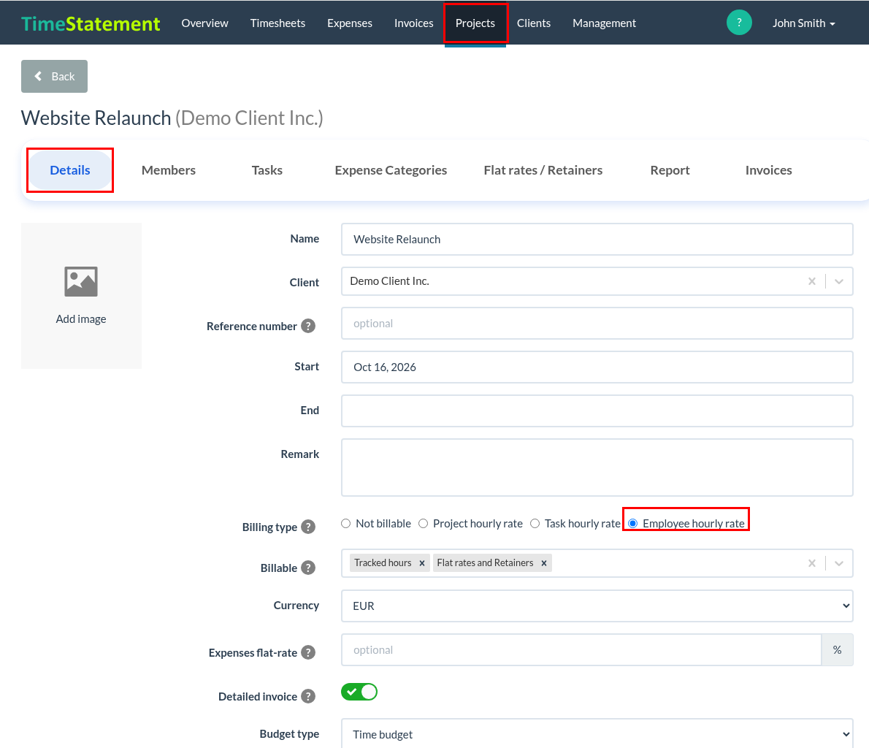Toggle the Detailed invoice switch
869x748 pixels.
[x=359, y=692]
